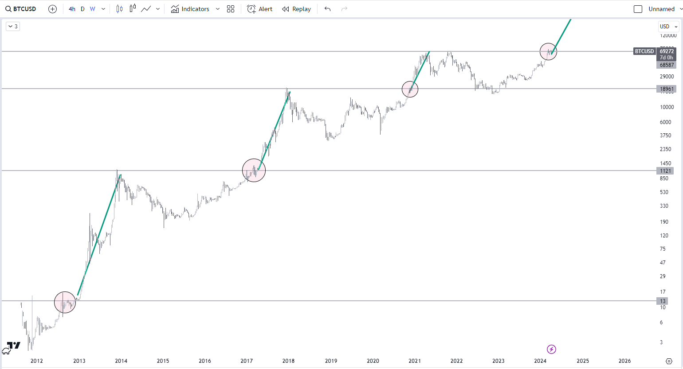Open chart settings gear at bottom right
Viewport: 683px width, 369px height.
pyautogui.click(x=669, y=361)
